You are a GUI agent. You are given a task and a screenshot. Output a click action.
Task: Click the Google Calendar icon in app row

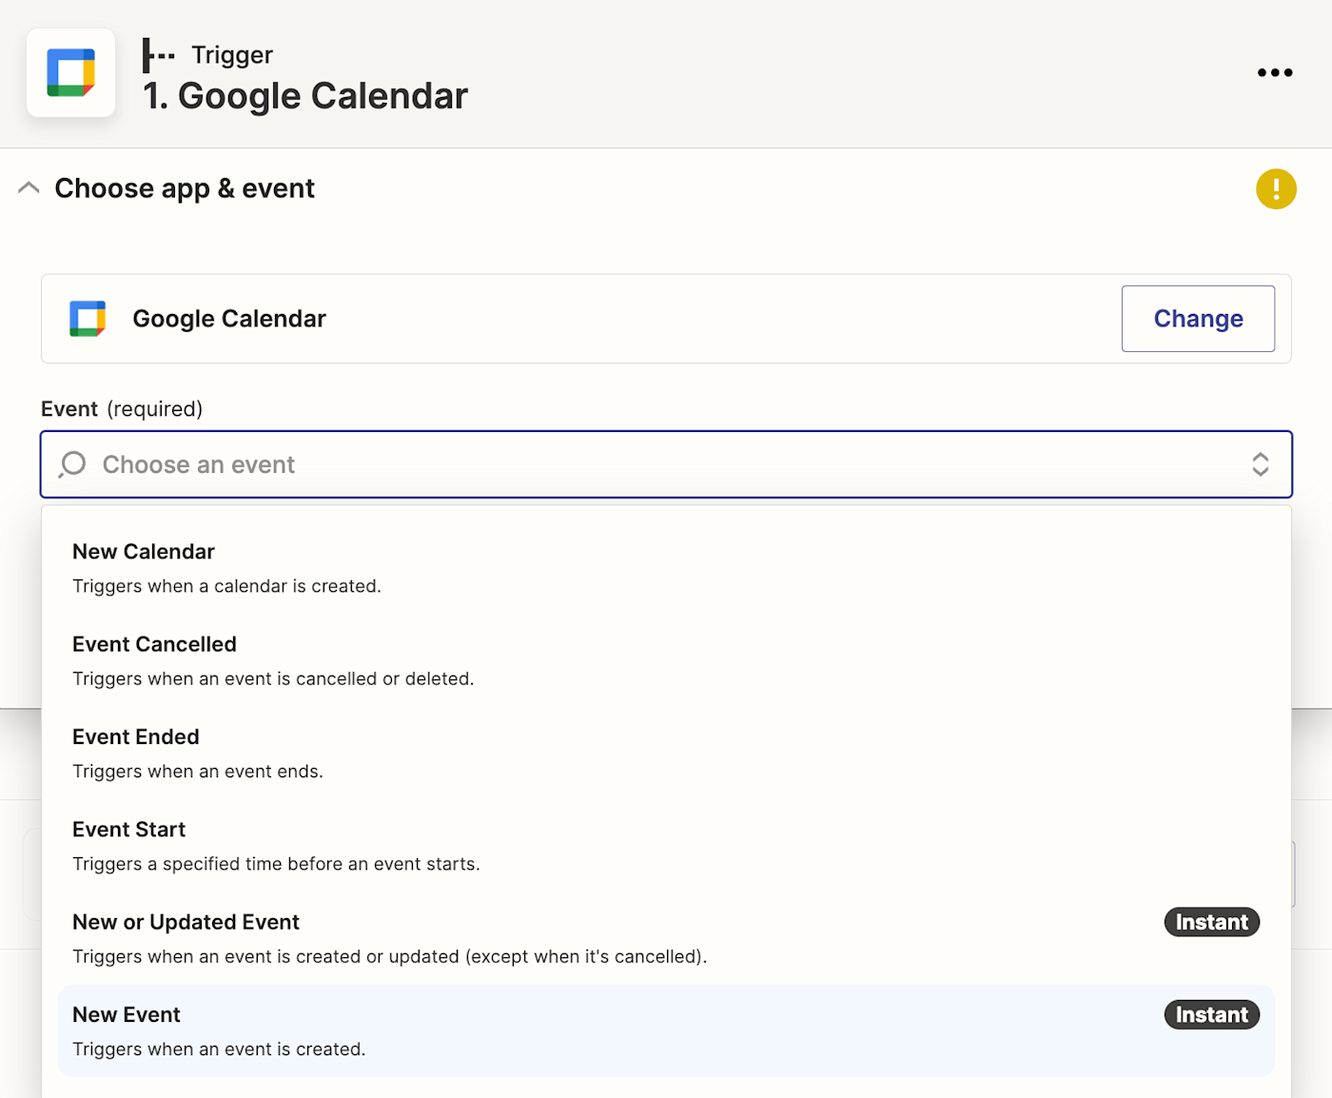pos(88,319)
